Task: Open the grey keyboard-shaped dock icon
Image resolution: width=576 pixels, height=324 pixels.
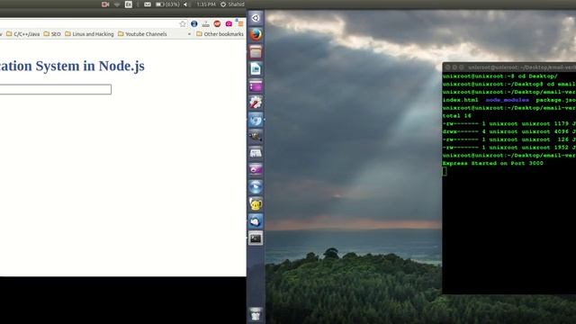Action: tap(256, 153)
